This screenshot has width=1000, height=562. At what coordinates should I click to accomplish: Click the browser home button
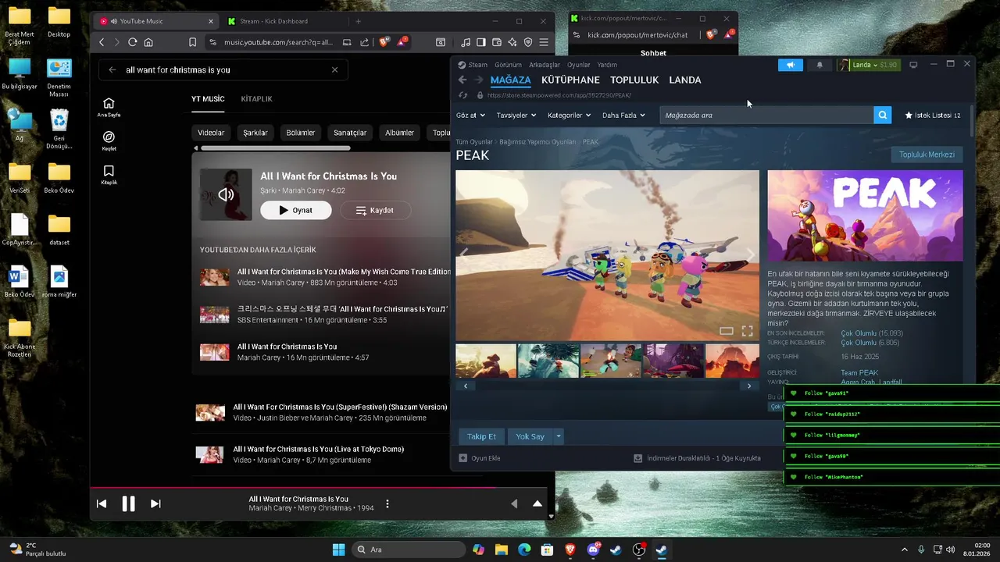point(148,42)
